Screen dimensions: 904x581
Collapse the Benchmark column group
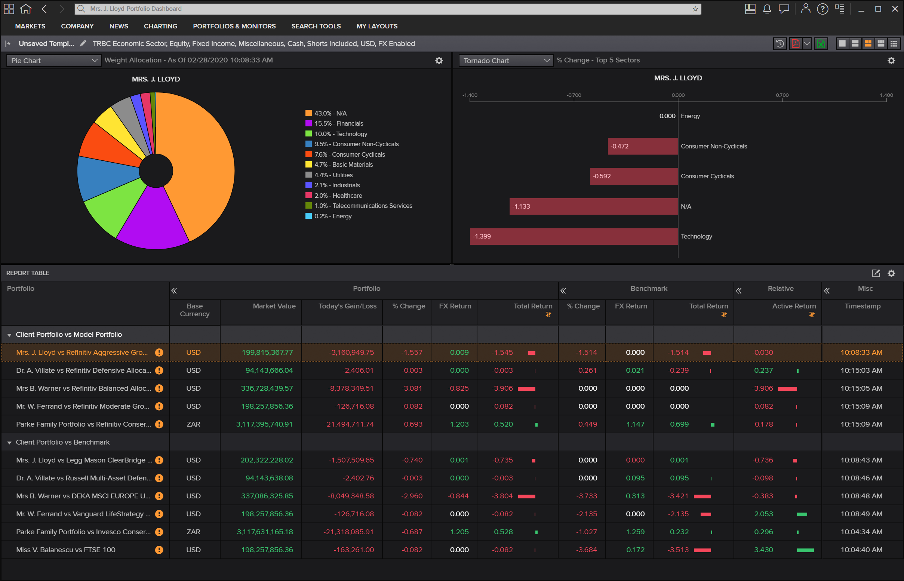(563, 291)
